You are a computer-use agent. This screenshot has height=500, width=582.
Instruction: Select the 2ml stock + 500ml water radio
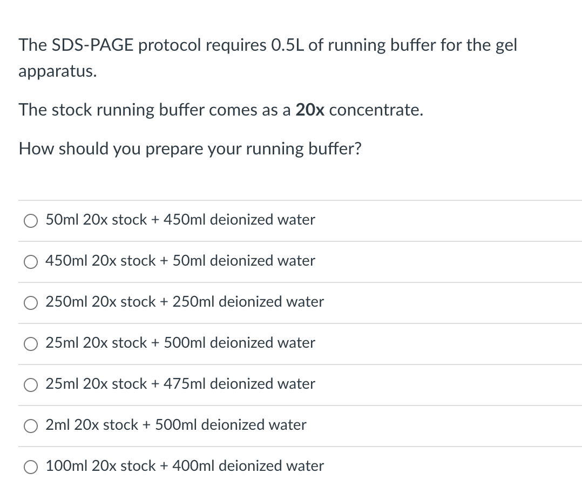pyautogui.click(x=30, y=426)
